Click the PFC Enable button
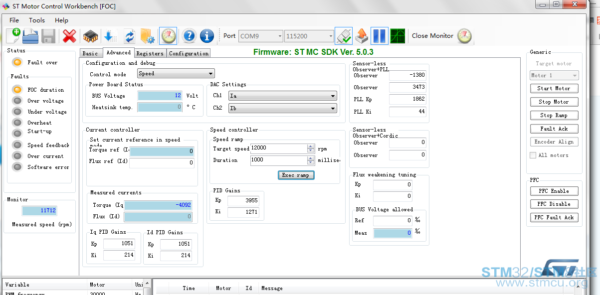Screen dimensions: 600x295 coord(554,191)
